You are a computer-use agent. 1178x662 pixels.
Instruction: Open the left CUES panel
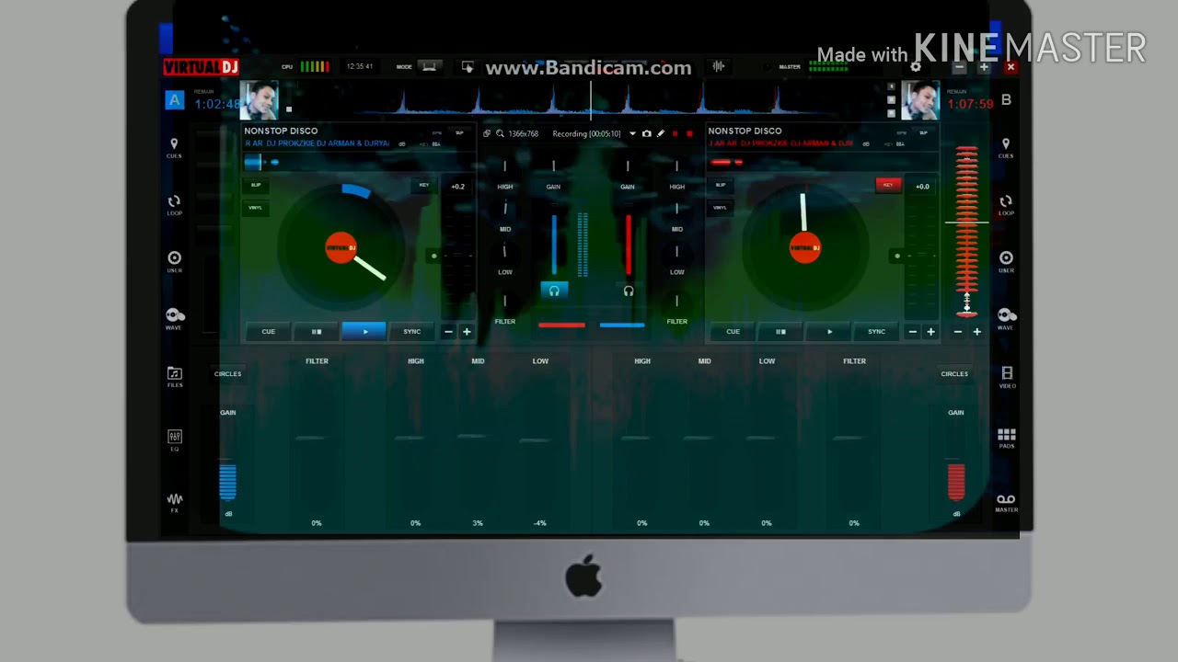pyautogui.click(x=174, y=148)
